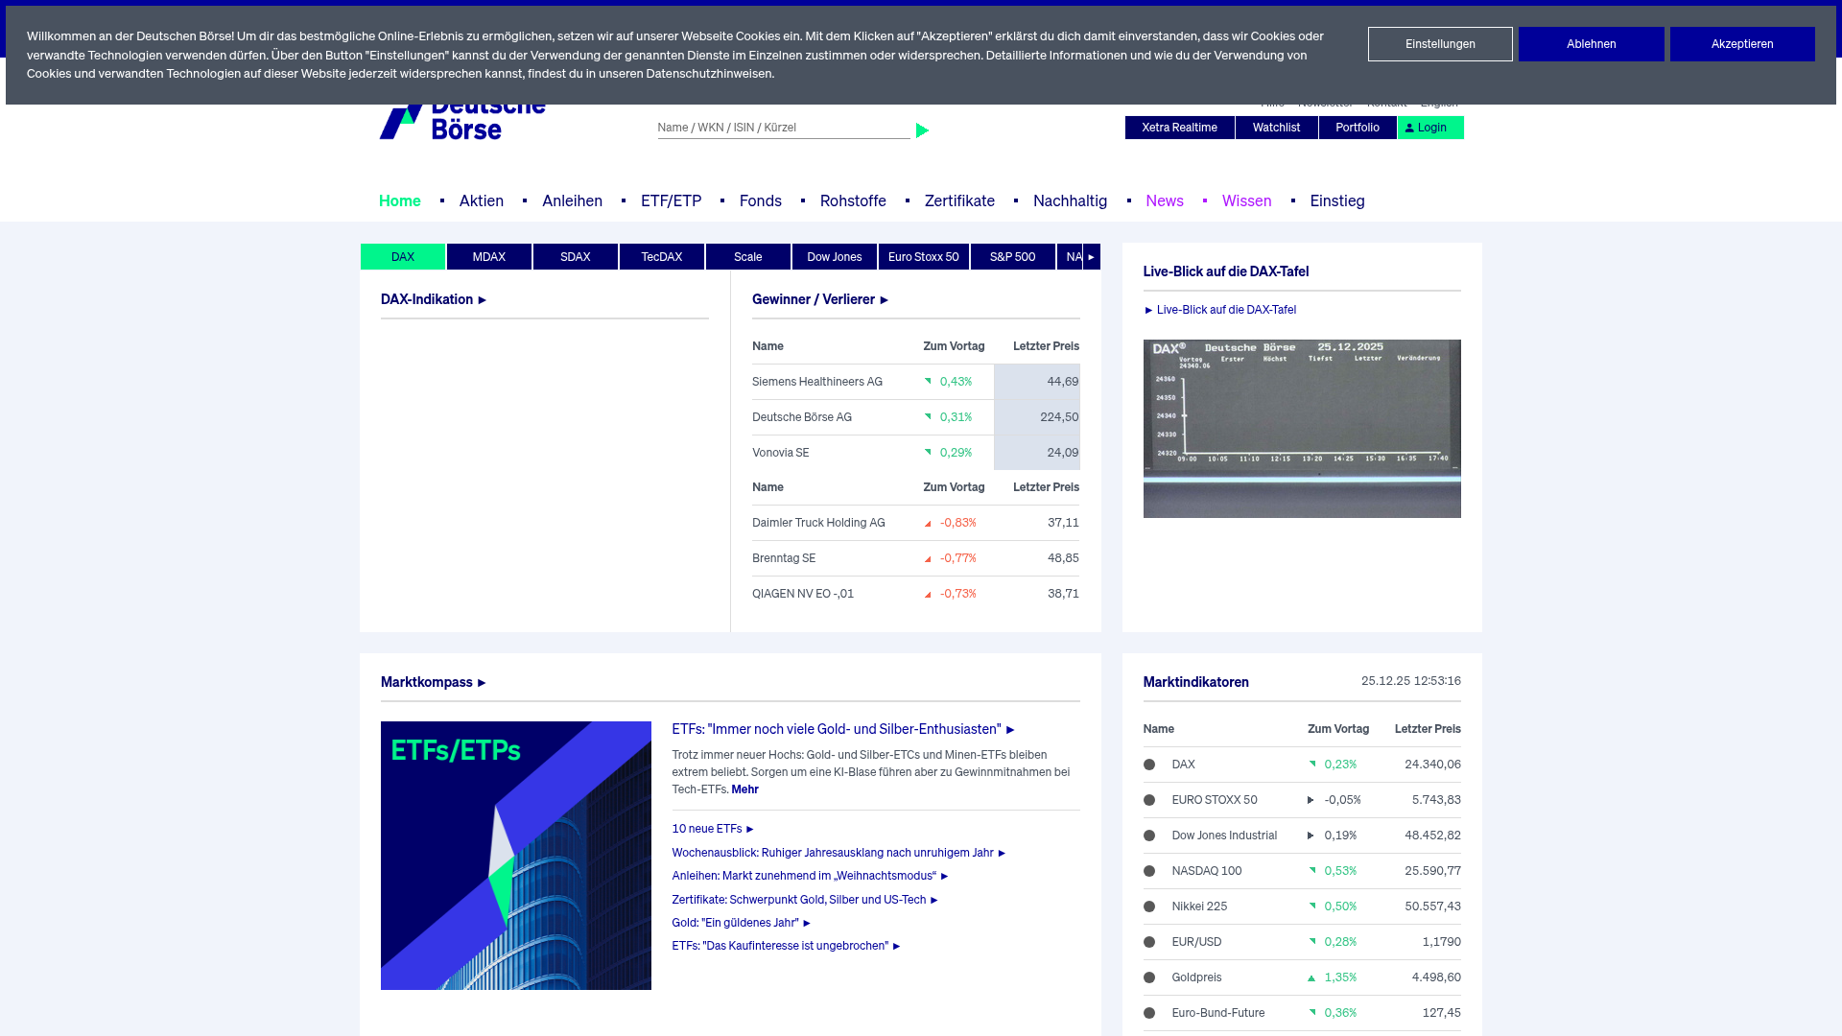Click the green search submit arrow
The image size is (1842, 1036).
(x=922, y=130)
